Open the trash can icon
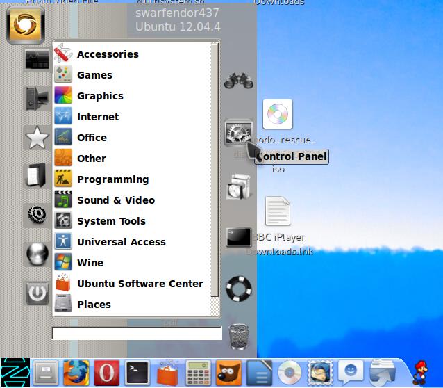The image size is (443, 388). point(239,336)
